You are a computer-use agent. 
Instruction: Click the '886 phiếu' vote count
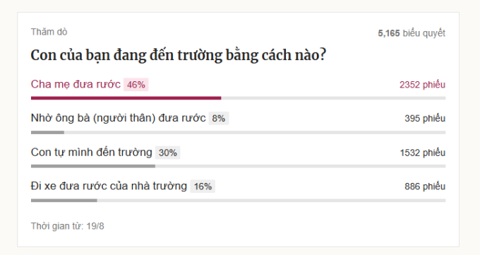pos(425,186)
